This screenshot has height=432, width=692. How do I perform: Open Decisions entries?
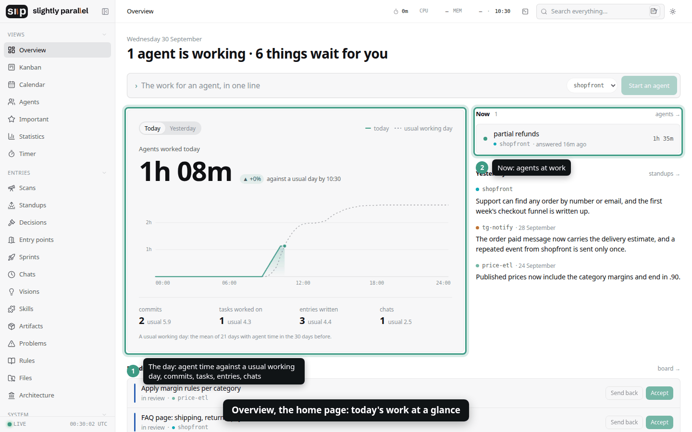coord(57,222)
